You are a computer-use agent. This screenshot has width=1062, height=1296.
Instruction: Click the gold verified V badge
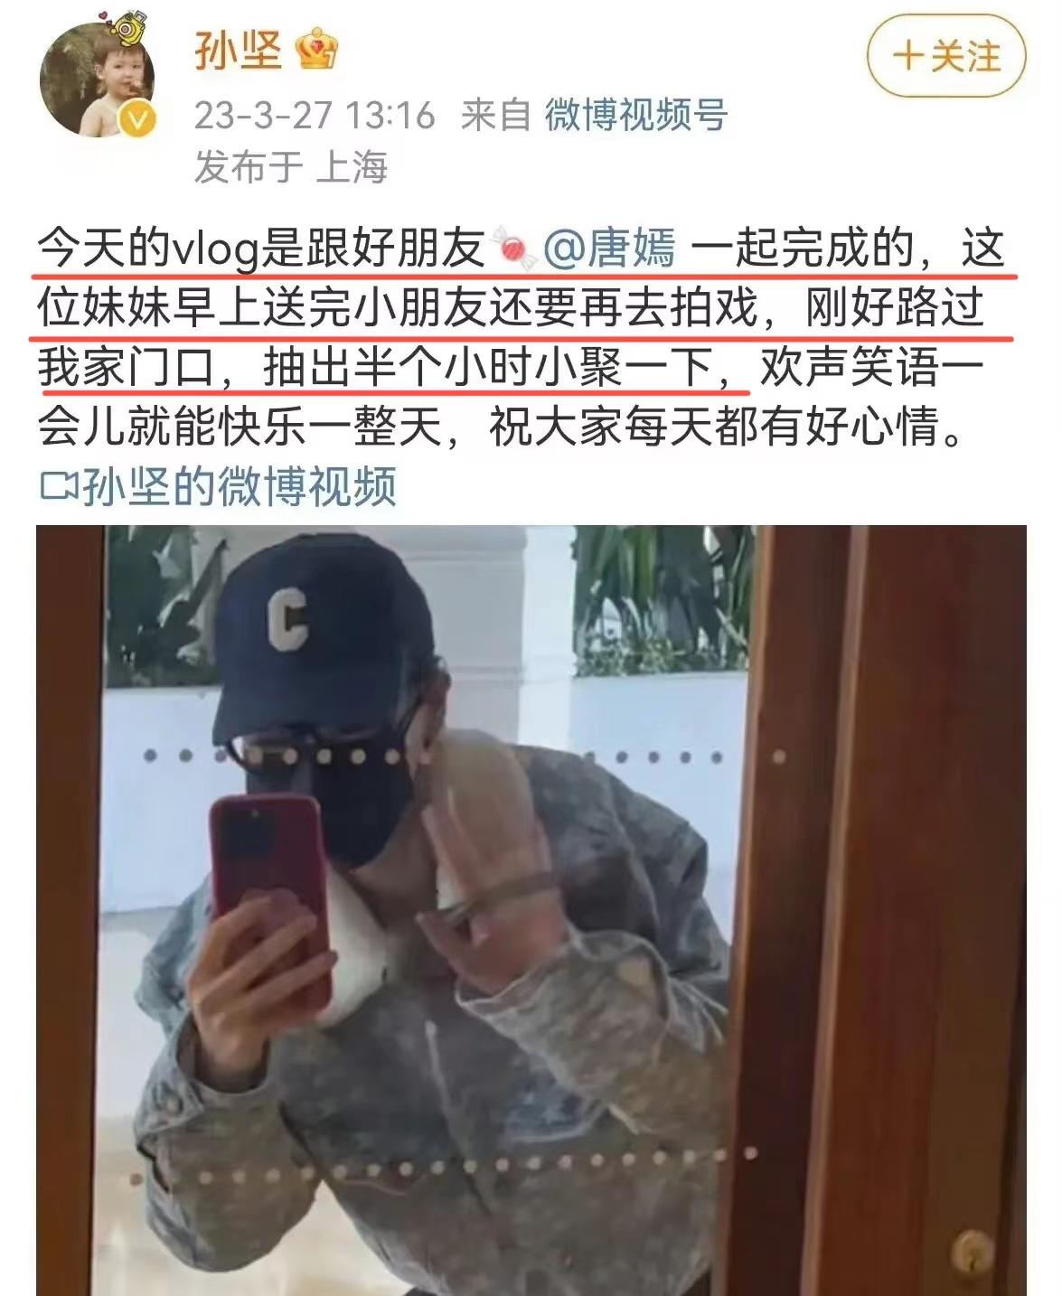pos(137,120)
